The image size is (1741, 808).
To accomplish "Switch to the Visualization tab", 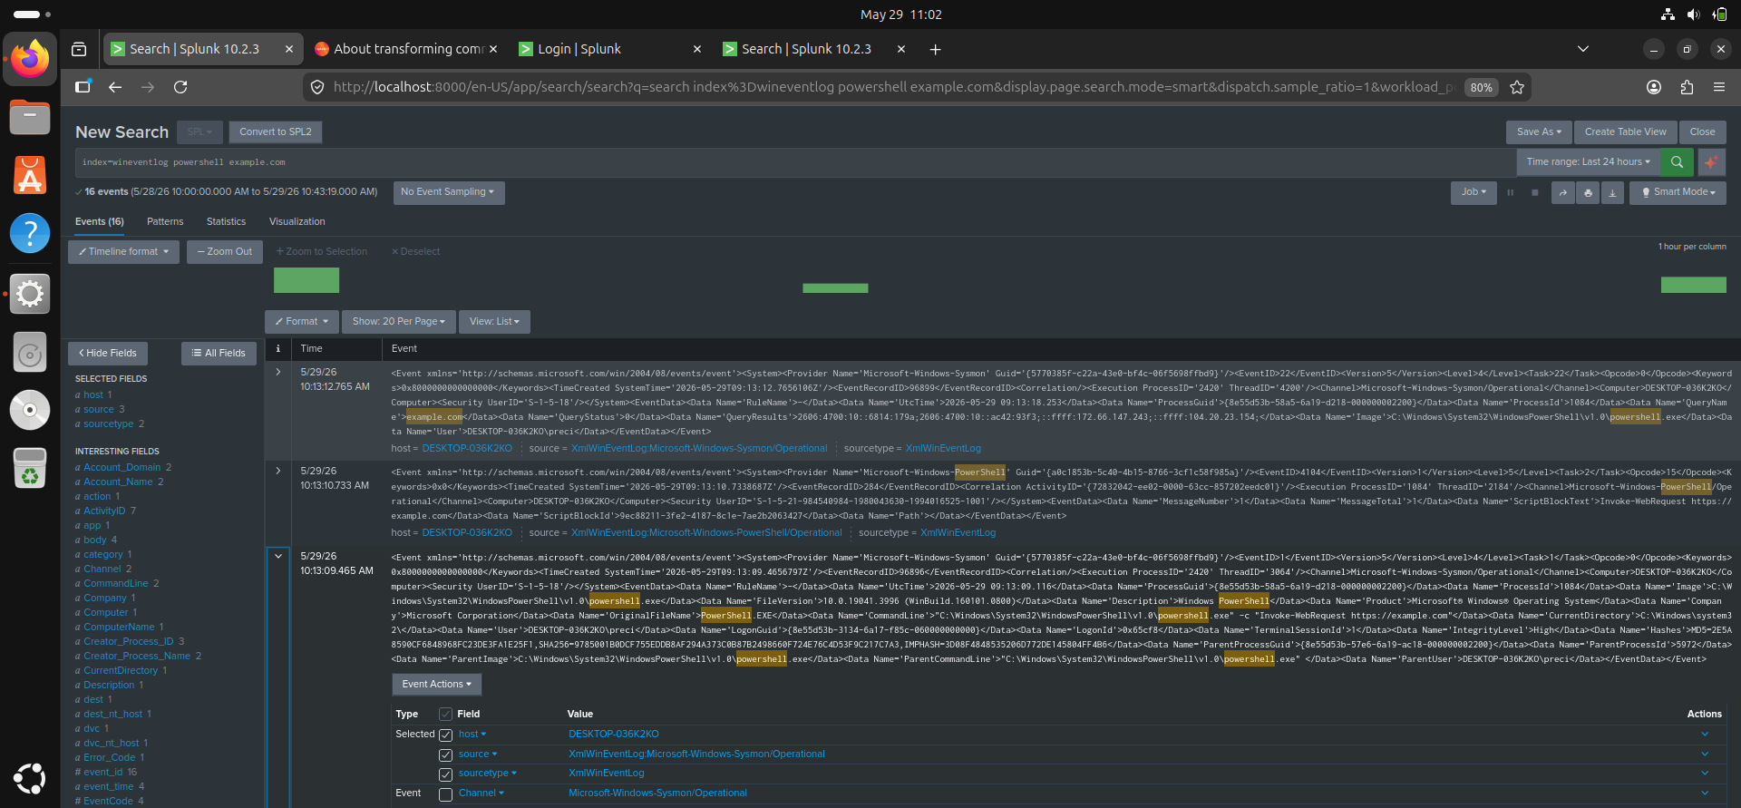I will (297, 221).
